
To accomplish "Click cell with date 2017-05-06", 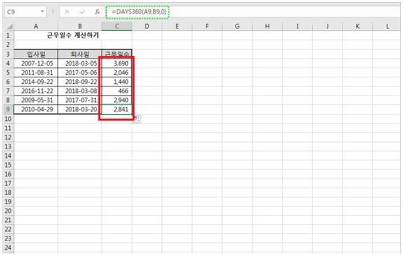I will 80,73.
